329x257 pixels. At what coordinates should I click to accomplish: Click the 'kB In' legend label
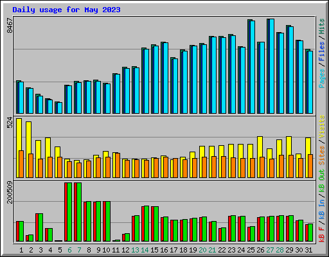pyautogui.click(x=322, y=210)
